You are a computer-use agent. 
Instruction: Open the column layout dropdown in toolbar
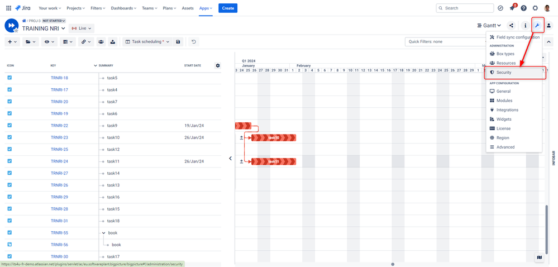click(x=68, y=42)
